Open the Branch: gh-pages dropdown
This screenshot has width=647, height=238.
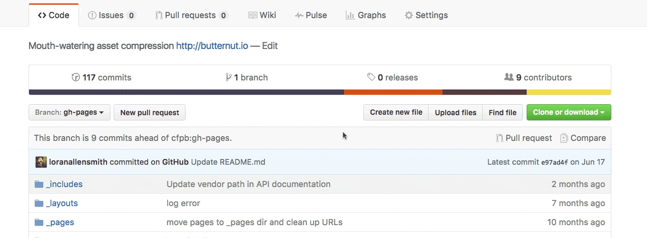click(69, 112)
